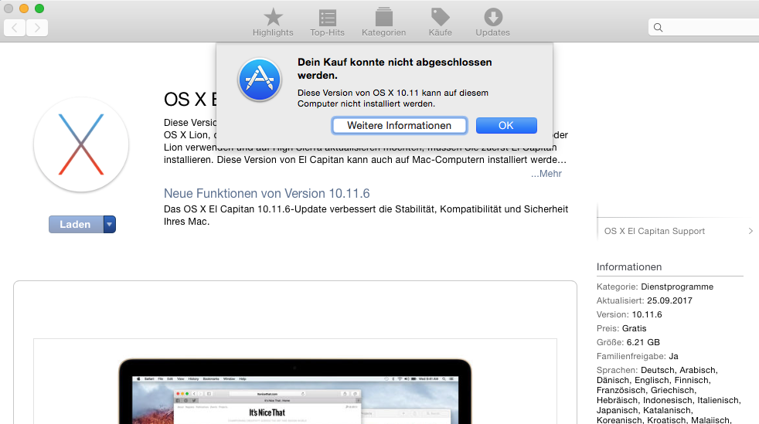
Task: Click the Preis value Gratis
Action: click(x=634, y=329)
